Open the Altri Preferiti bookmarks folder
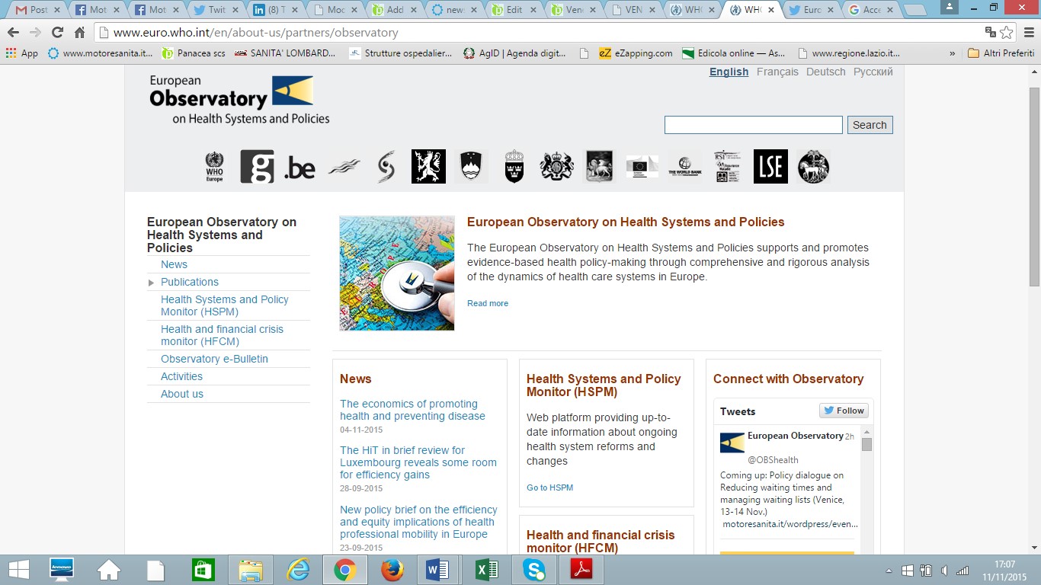The width and height of the screenshot is (1041, 585). tap(1001, 53)
